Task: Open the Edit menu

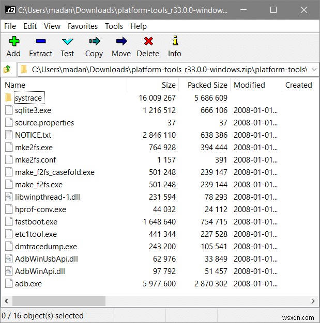Action: point(30,26)
